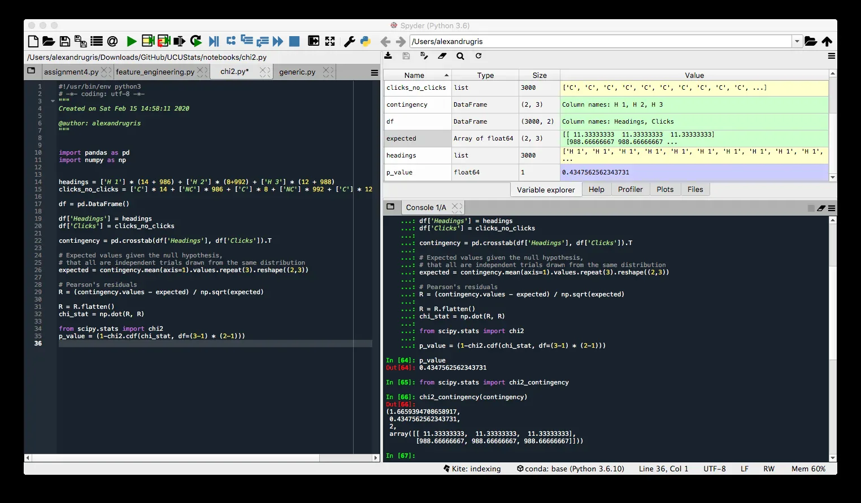
Task: Open the console tab browser button
Action: (390, 207)
